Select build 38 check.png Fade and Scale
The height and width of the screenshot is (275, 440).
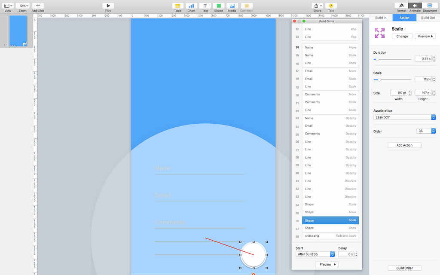(x=330, y=236)
